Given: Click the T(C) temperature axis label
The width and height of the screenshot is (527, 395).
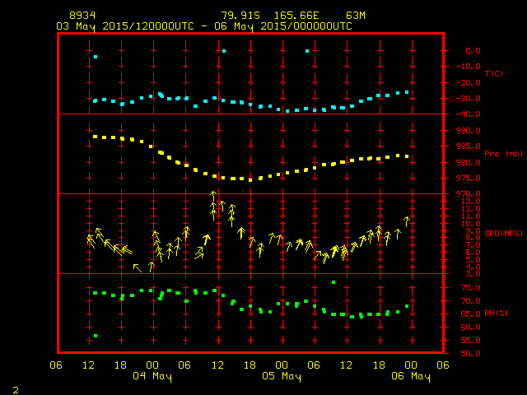Looking at the screenshot, I should [x=494, y=74].
